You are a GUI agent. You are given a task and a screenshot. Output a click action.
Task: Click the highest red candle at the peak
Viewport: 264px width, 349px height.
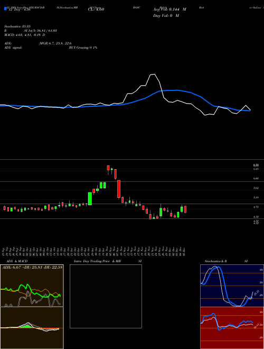[108, 168]
